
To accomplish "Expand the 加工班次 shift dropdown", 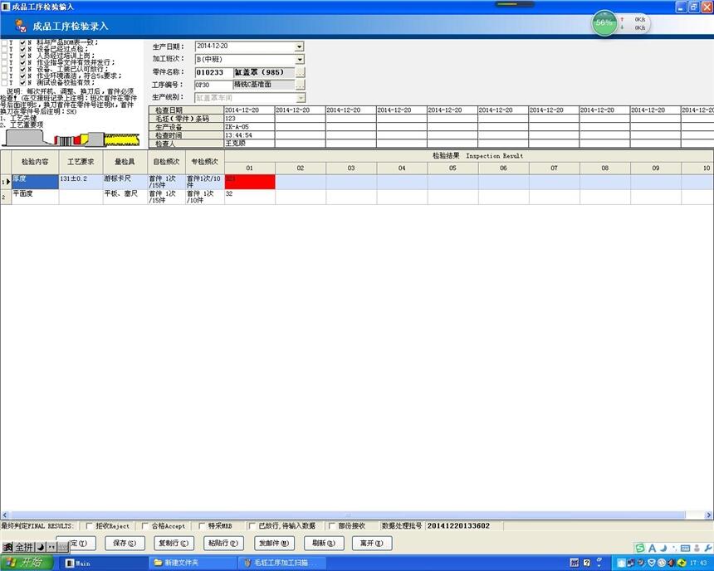I will 300,59.
